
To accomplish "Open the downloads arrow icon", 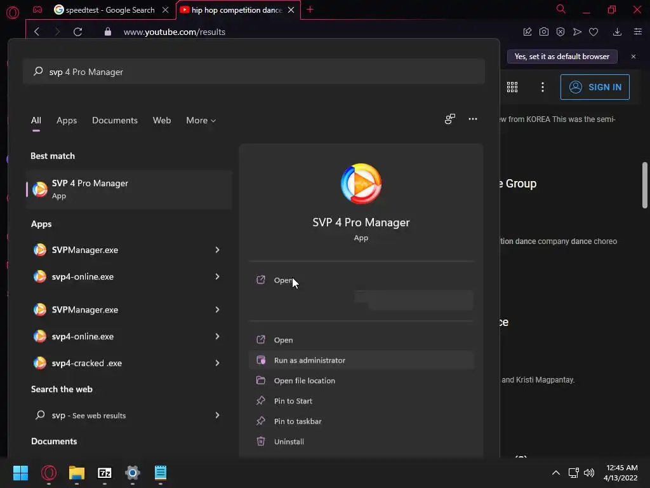I will (x=617, y=32).
